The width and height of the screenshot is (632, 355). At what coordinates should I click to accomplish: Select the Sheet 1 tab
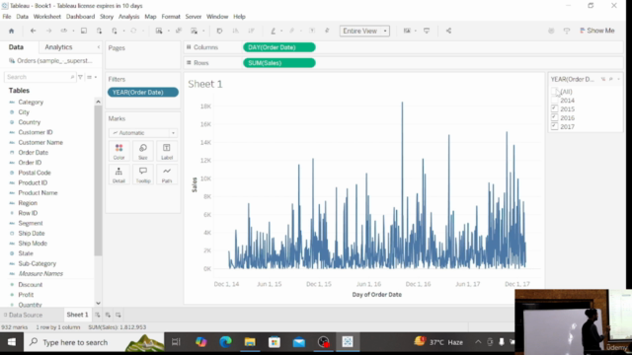click(x=77, y=315)
